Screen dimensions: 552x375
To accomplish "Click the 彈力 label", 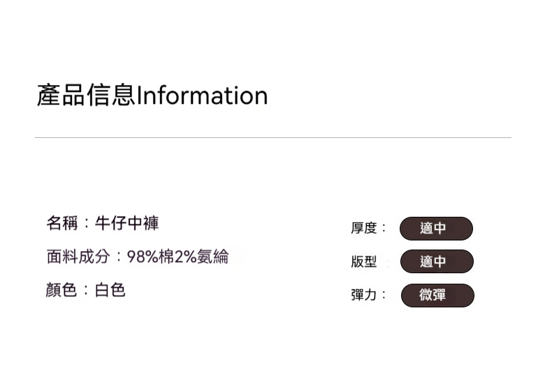I will point(363,295).
